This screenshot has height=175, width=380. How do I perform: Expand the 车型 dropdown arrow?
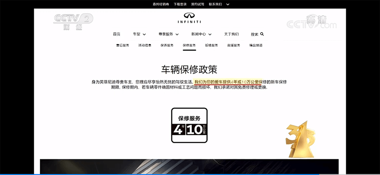pyautogui.click(x=144, y=34)
